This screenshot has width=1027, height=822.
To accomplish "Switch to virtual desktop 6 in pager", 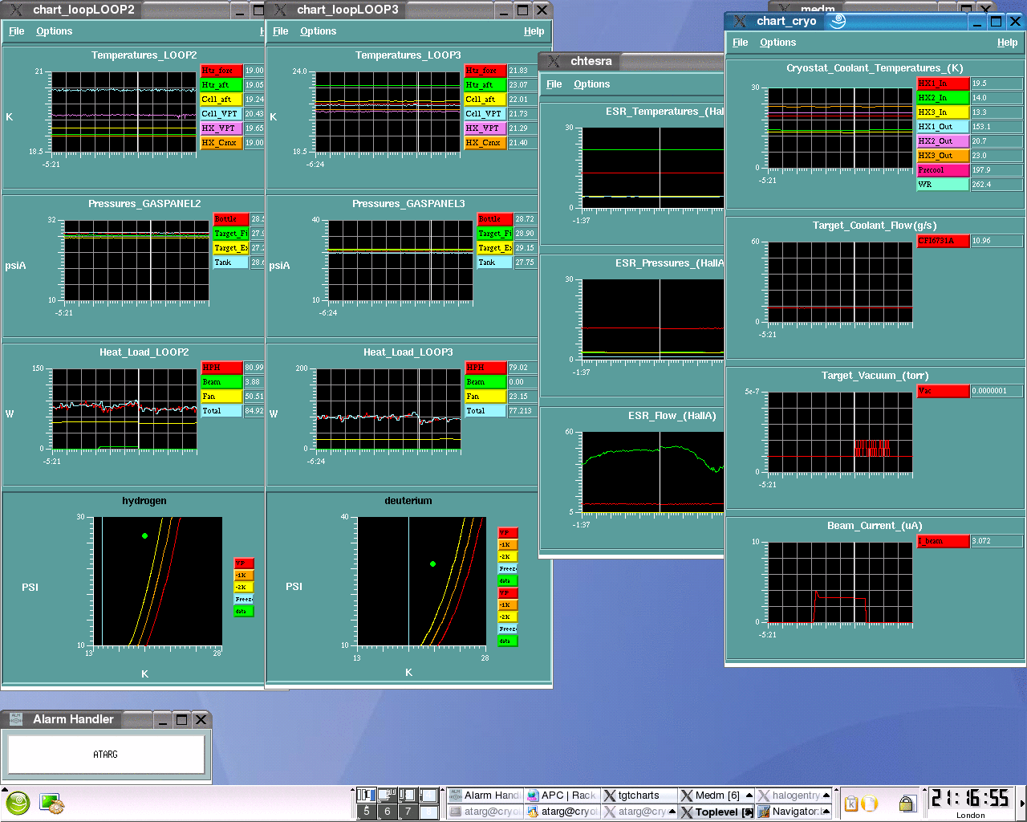I will pos(388,812).
